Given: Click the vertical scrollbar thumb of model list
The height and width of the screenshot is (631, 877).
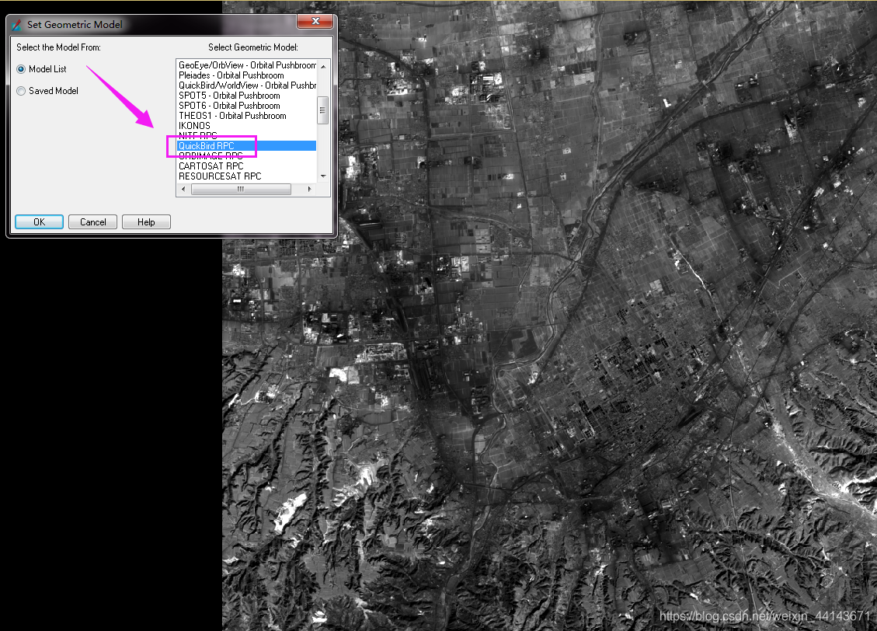Looking at the screenshot, I should pos(322,110).
